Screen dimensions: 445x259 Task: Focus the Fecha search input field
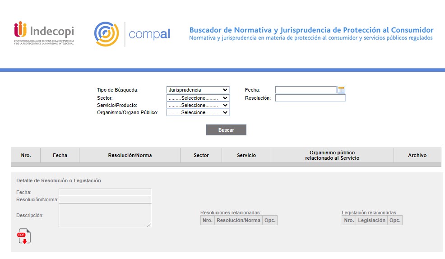tap(306, 90)
